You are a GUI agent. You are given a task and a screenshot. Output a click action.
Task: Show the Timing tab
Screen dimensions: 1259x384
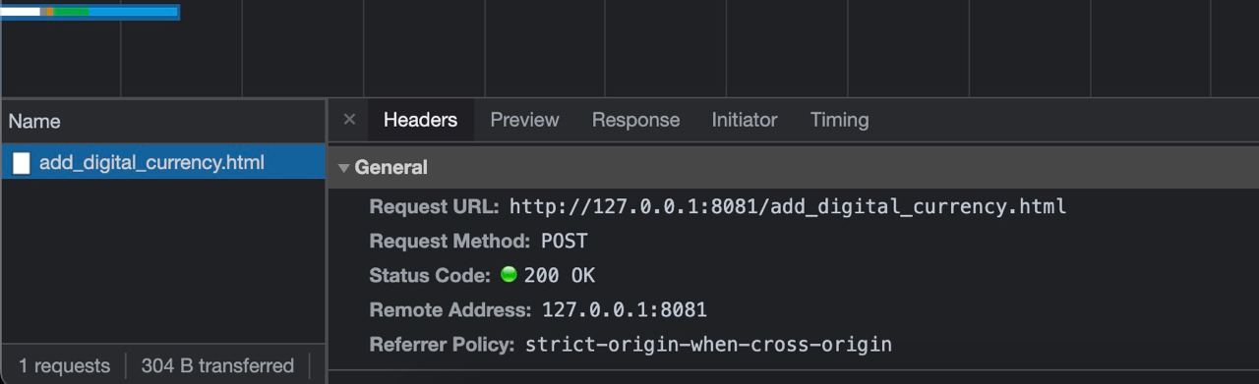click(839, 120)
